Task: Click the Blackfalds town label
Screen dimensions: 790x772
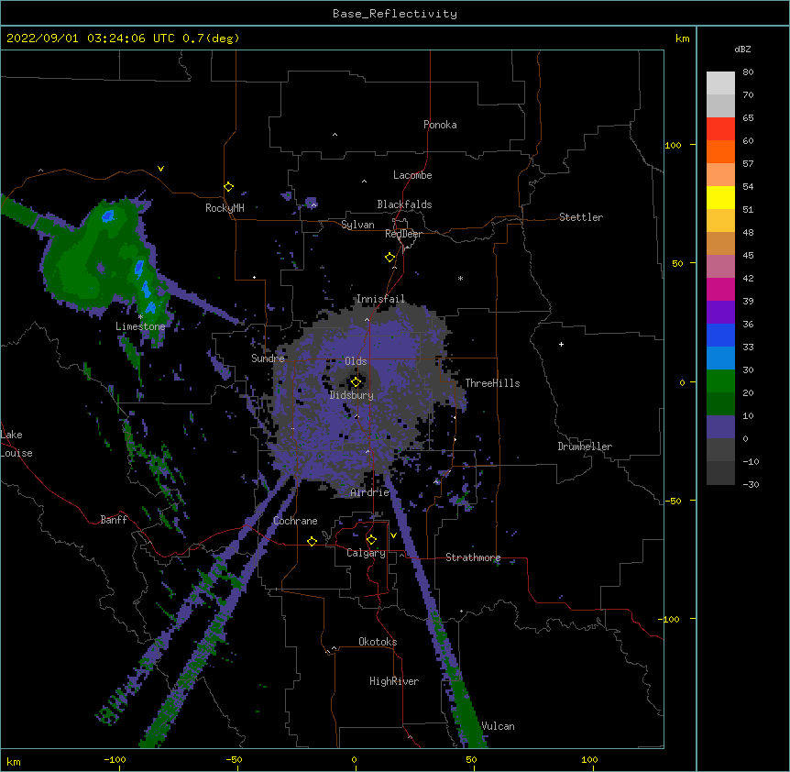Action: [404, 204]
